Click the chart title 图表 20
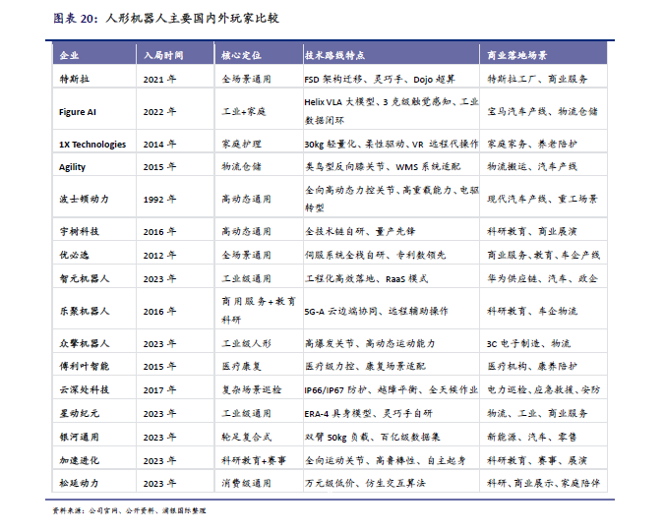The height and width of the screenshot is (532, 664). (166, 19)
